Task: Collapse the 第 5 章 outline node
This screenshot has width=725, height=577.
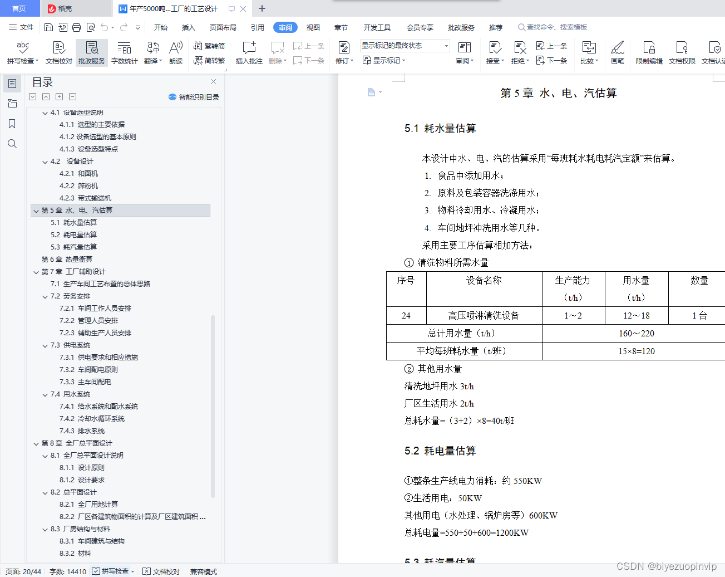Action: (36, 211)
